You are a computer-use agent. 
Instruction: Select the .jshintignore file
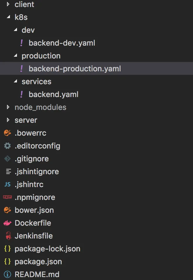click(37, 172)
